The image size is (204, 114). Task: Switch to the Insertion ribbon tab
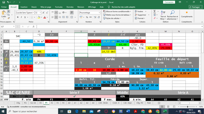pos(24,7)
